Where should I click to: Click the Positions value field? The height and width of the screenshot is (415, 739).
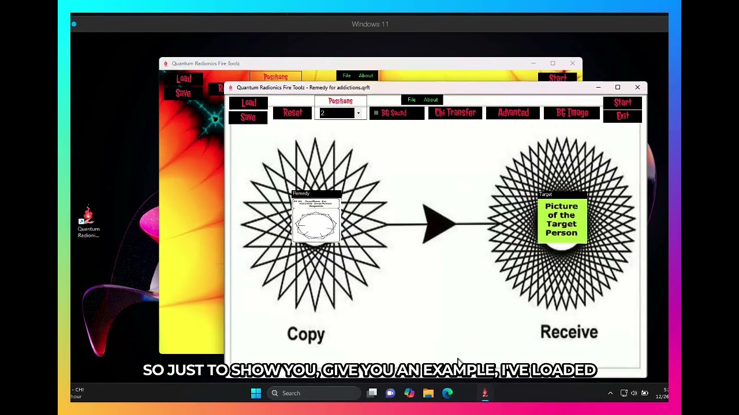coord(337,114)
